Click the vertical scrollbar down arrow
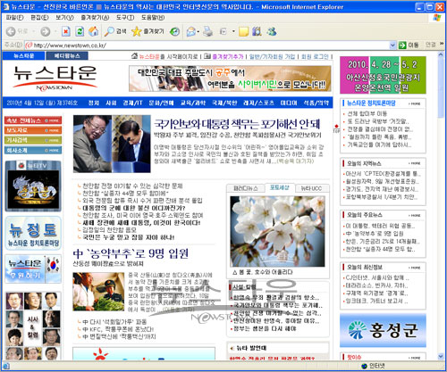Screen dimensions: 447x372 (x=441, y=356)
